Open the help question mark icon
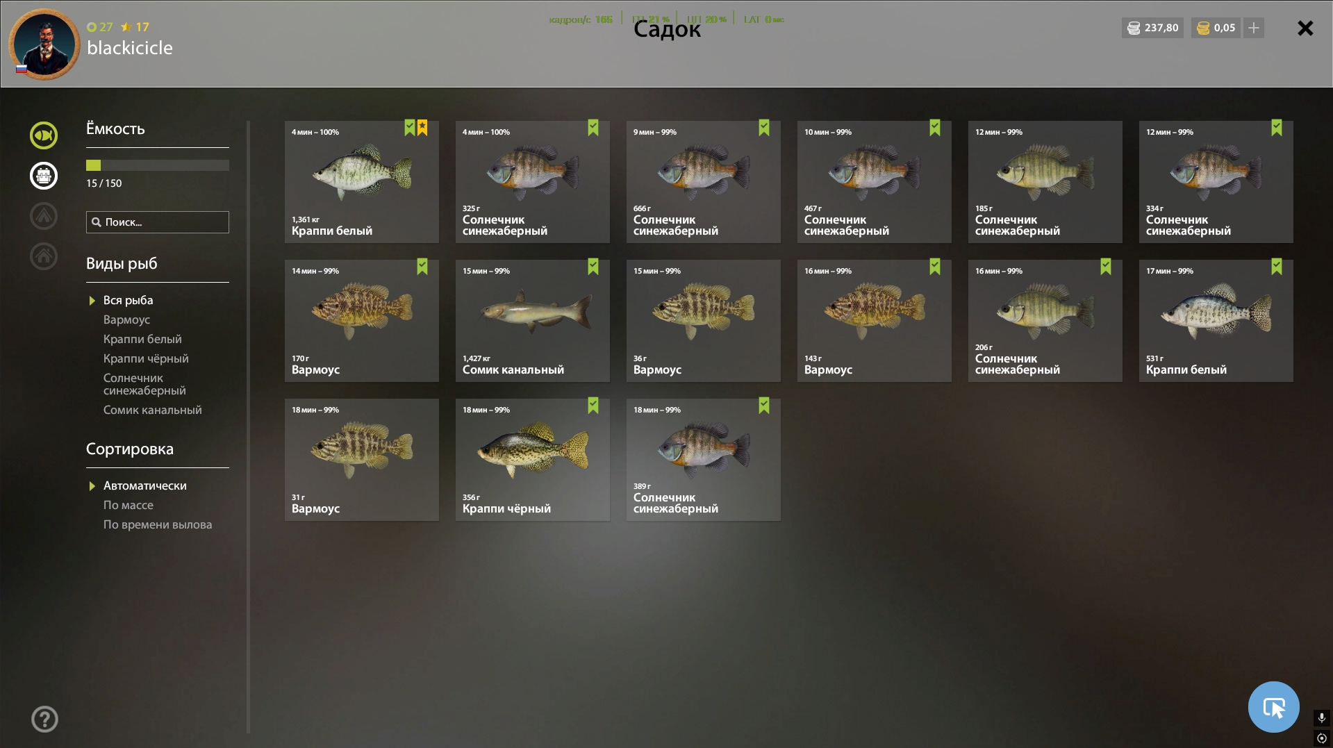This screenshot has width=1333, height=748. [44, 719]
